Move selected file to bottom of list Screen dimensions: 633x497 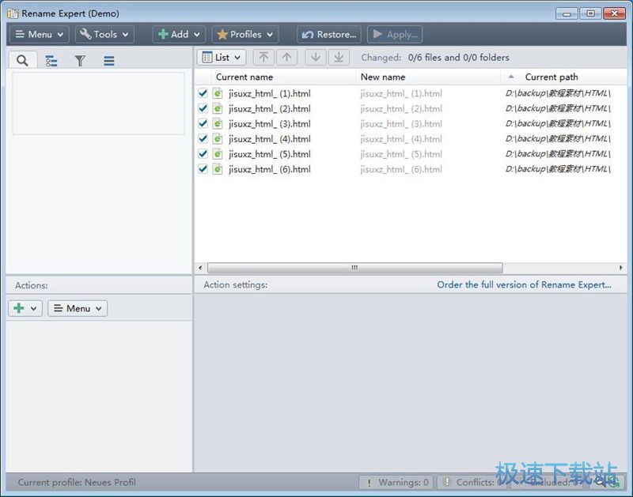tap(339, 58)
